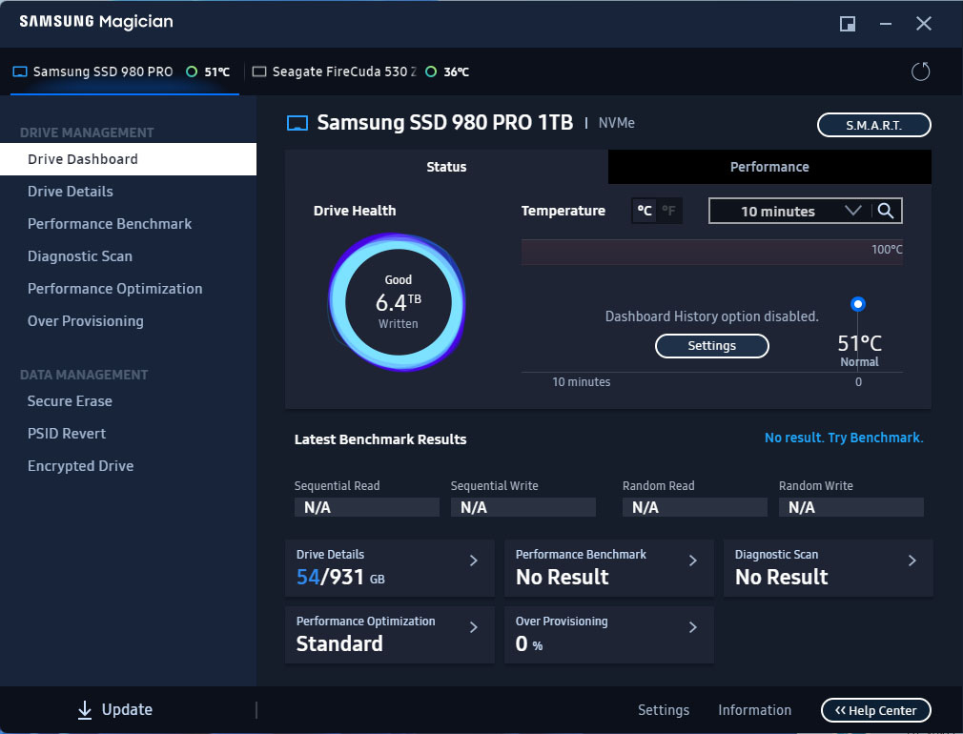Open Drive Details card via its chevron

[x=474, y=561]
